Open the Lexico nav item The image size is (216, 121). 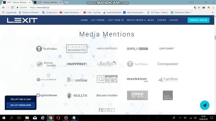point(173,20)
